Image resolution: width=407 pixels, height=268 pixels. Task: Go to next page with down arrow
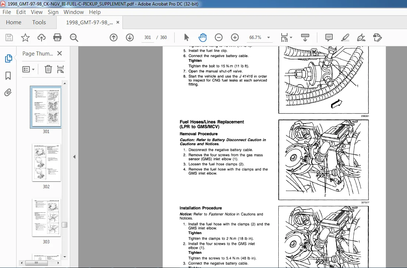tap(130, 37)
